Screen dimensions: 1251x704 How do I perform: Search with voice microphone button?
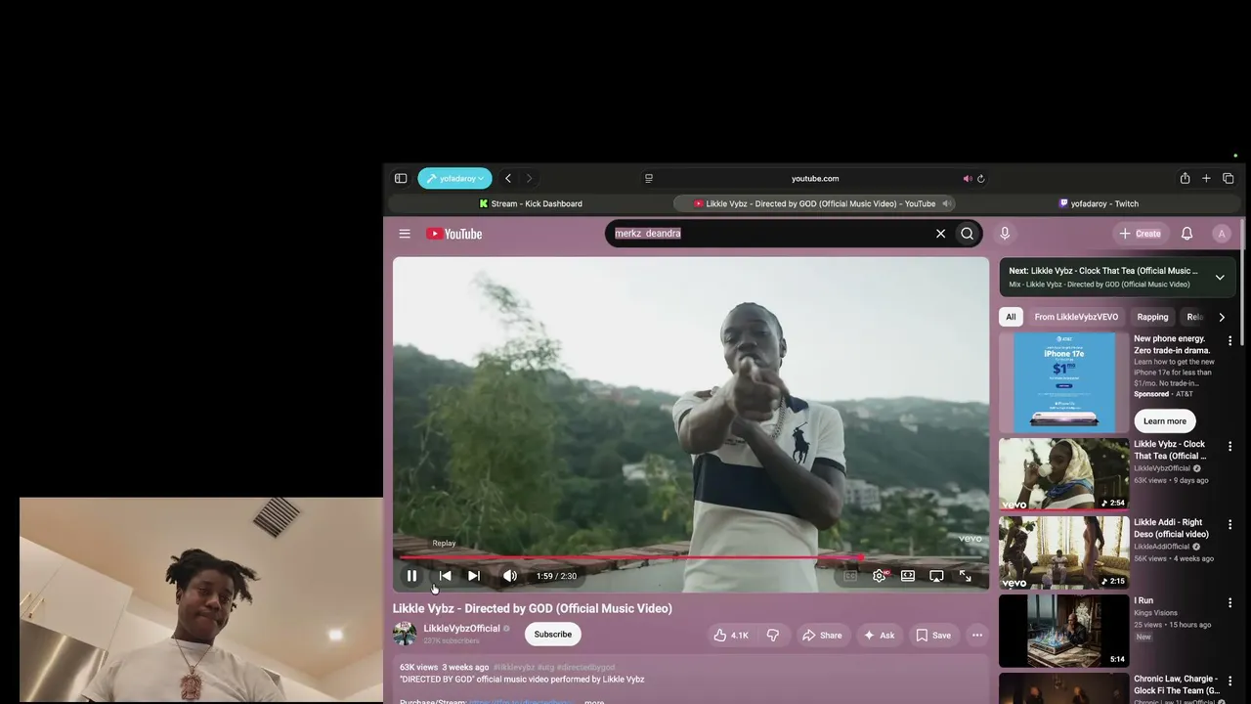1005,234
